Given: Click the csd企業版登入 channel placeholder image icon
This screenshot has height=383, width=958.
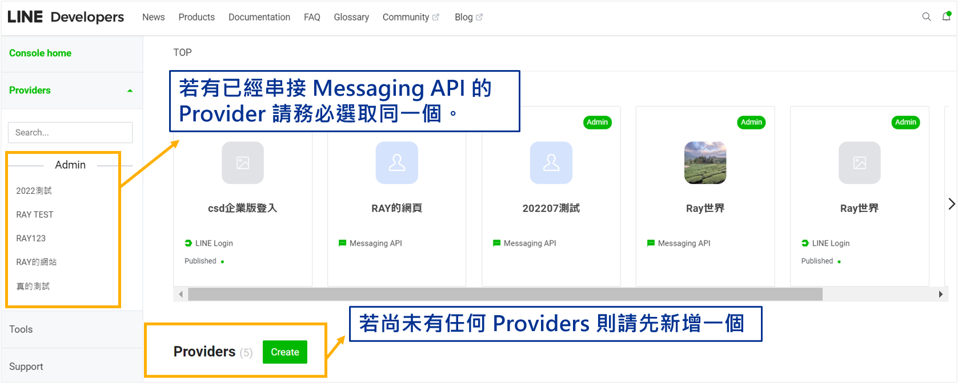Looking at the screenshot, I should pos(243,163).
